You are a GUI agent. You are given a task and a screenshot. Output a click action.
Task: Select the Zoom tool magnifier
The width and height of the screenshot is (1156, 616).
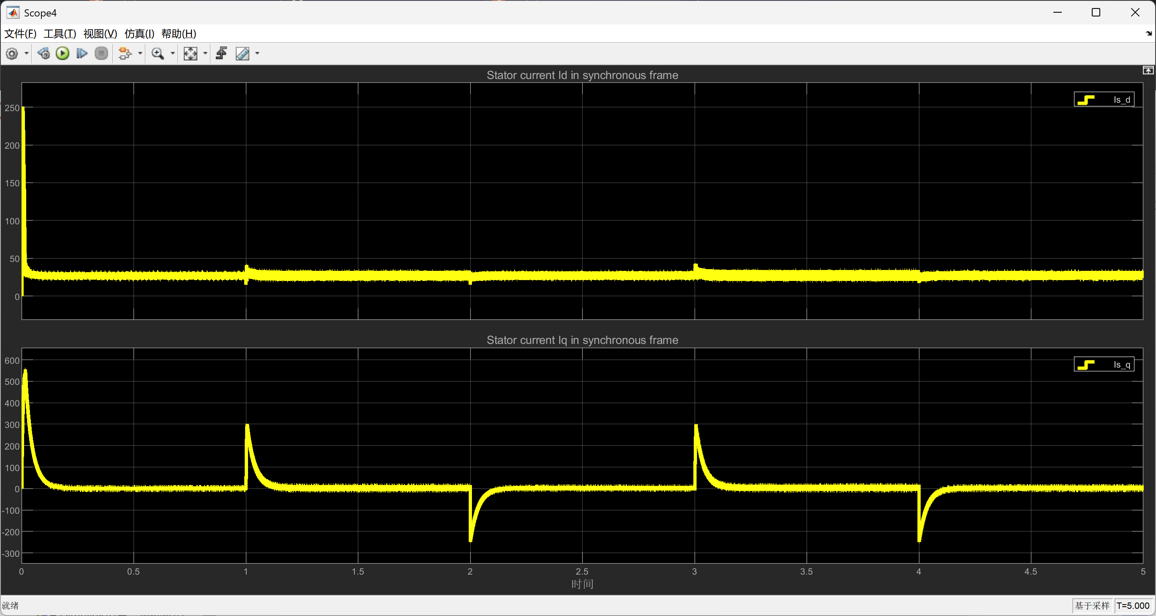[158, 54]
